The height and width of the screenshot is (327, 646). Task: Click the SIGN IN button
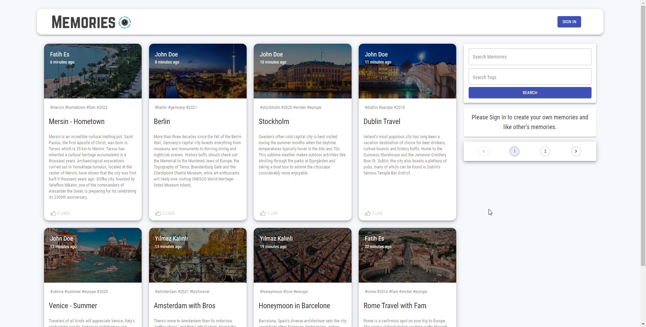(569, 22)
